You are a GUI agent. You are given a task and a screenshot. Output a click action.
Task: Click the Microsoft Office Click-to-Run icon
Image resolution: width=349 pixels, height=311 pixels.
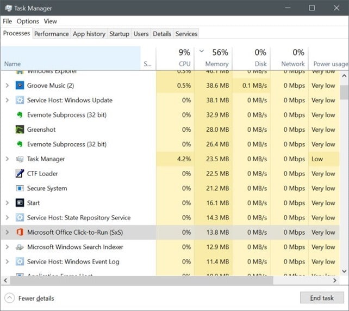(20, 233)
